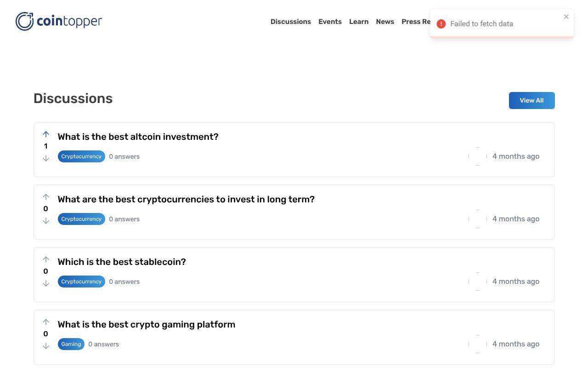Downvote the long term cryptocurrencies question
The image size is (588, 368).
[x=45, y=221]
